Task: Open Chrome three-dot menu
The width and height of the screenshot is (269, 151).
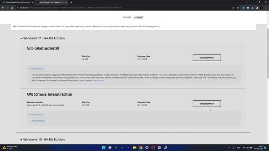Action: pyautogui.click(x=266, y=8)
